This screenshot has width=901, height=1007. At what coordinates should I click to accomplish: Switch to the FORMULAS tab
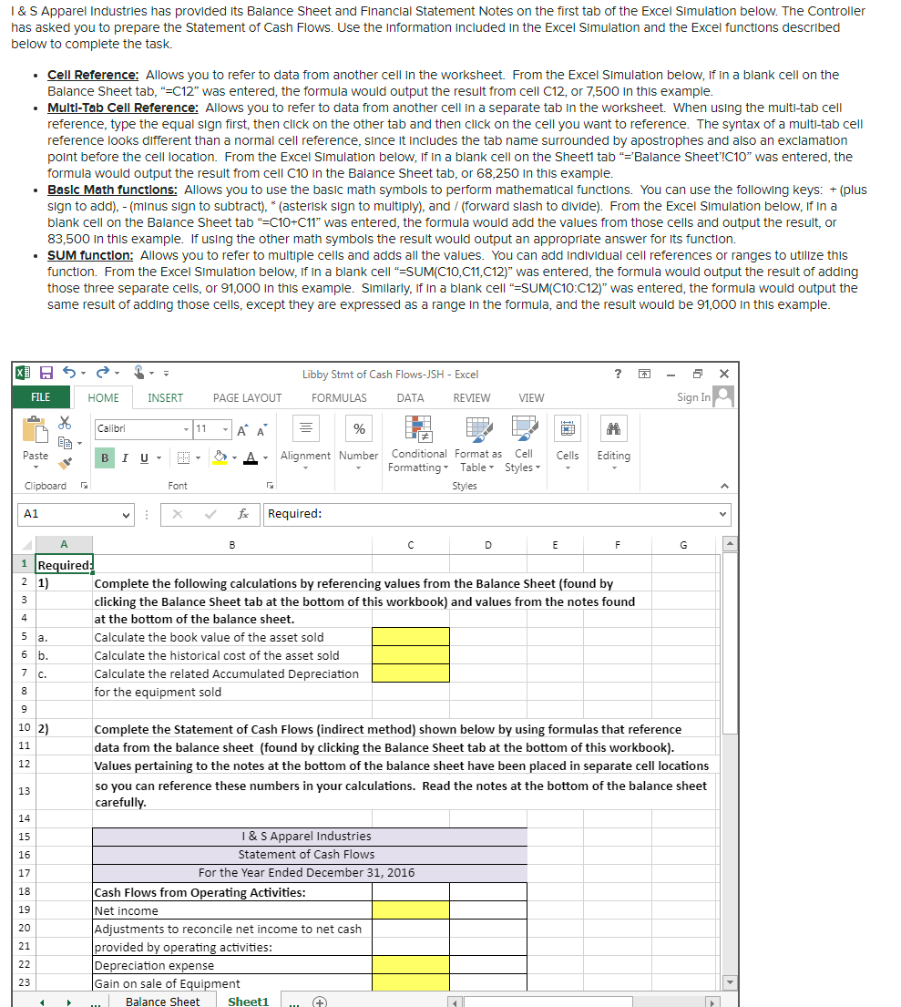pyautogui.click(x=339, y=398)
